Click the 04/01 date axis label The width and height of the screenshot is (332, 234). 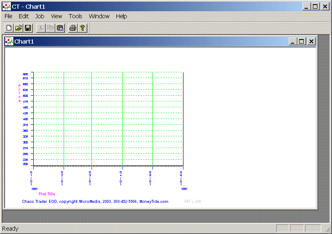[121, 178]
